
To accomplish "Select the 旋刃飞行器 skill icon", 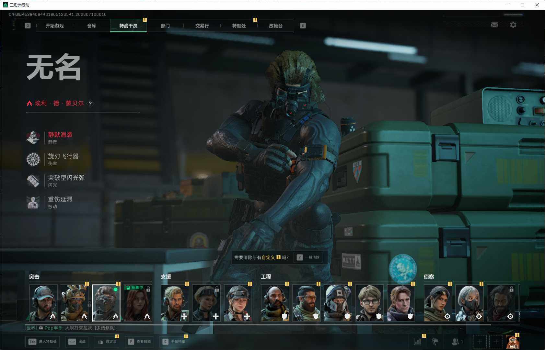I will (x=33, y=159).
